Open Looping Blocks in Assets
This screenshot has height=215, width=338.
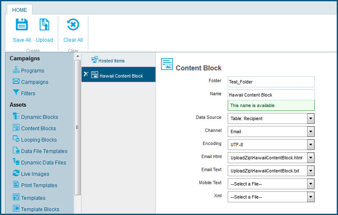pos(38,140)
